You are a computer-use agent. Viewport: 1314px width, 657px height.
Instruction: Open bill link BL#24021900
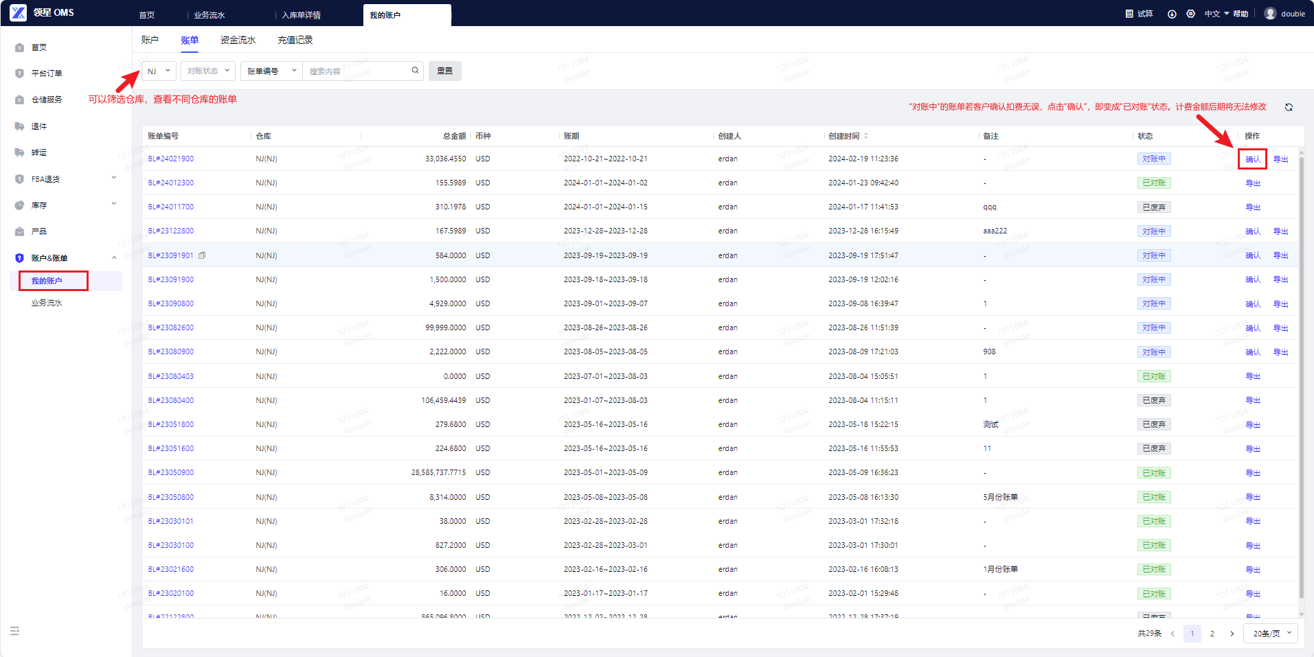pyautogui.click(x=171, y=159)
